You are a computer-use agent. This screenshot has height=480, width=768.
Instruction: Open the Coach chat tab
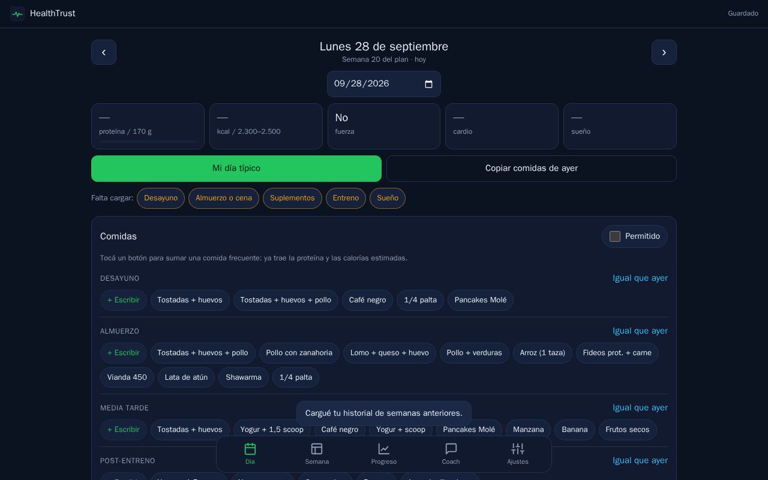pyautogui.click(x=451, y=454)
